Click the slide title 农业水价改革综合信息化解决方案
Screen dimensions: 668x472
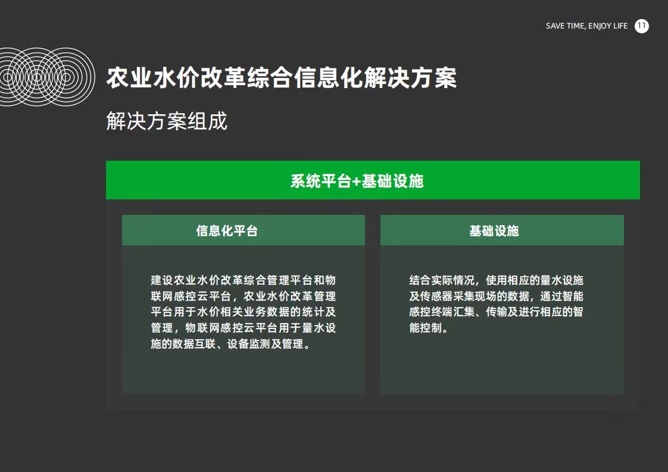[x=282, y=78]
